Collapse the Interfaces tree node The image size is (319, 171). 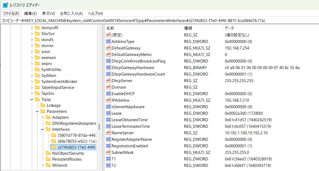42,129
